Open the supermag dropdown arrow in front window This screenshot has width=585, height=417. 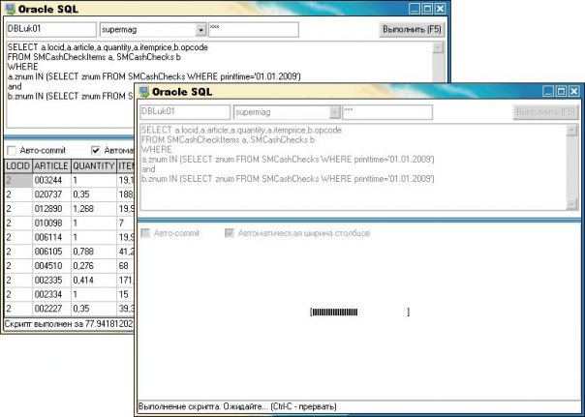335,112
